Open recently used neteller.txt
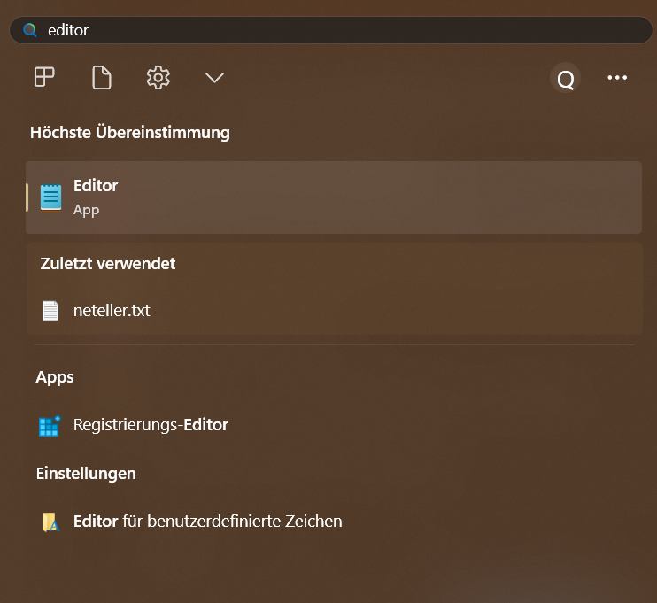 coord(335,311)
